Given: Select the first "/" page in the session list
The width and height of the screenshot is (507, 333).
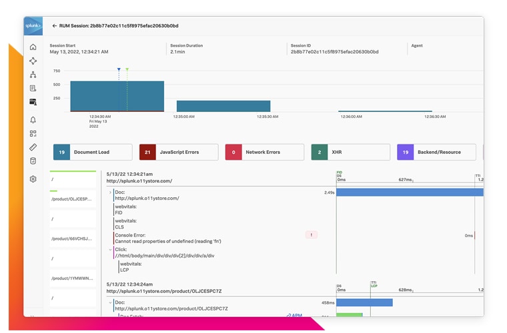Looking at the screenshot, I should click(73, 179).
